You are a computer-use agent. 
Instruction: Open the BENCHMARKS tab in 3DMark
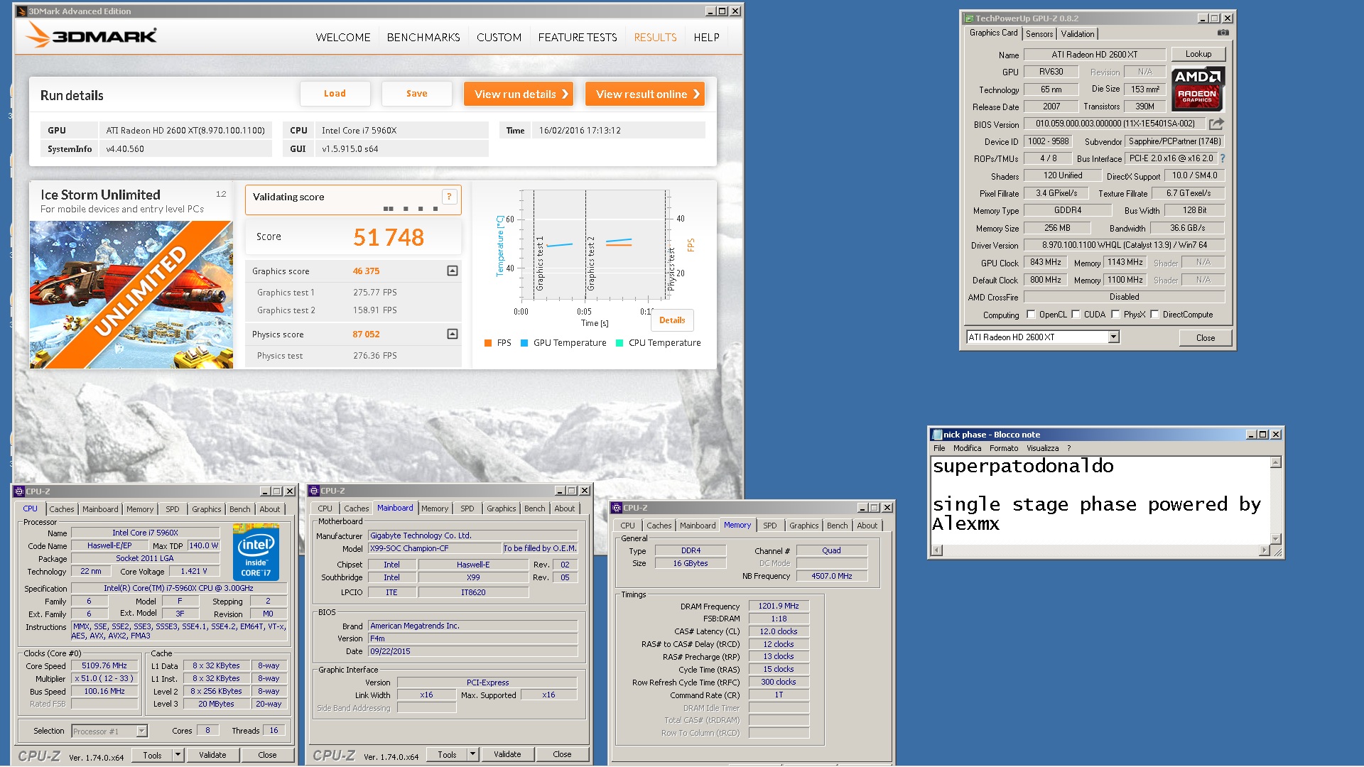coord(423,38)
